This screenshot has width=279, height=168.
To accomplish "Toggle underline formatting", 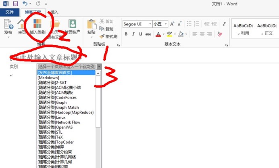I will [141, 34].
